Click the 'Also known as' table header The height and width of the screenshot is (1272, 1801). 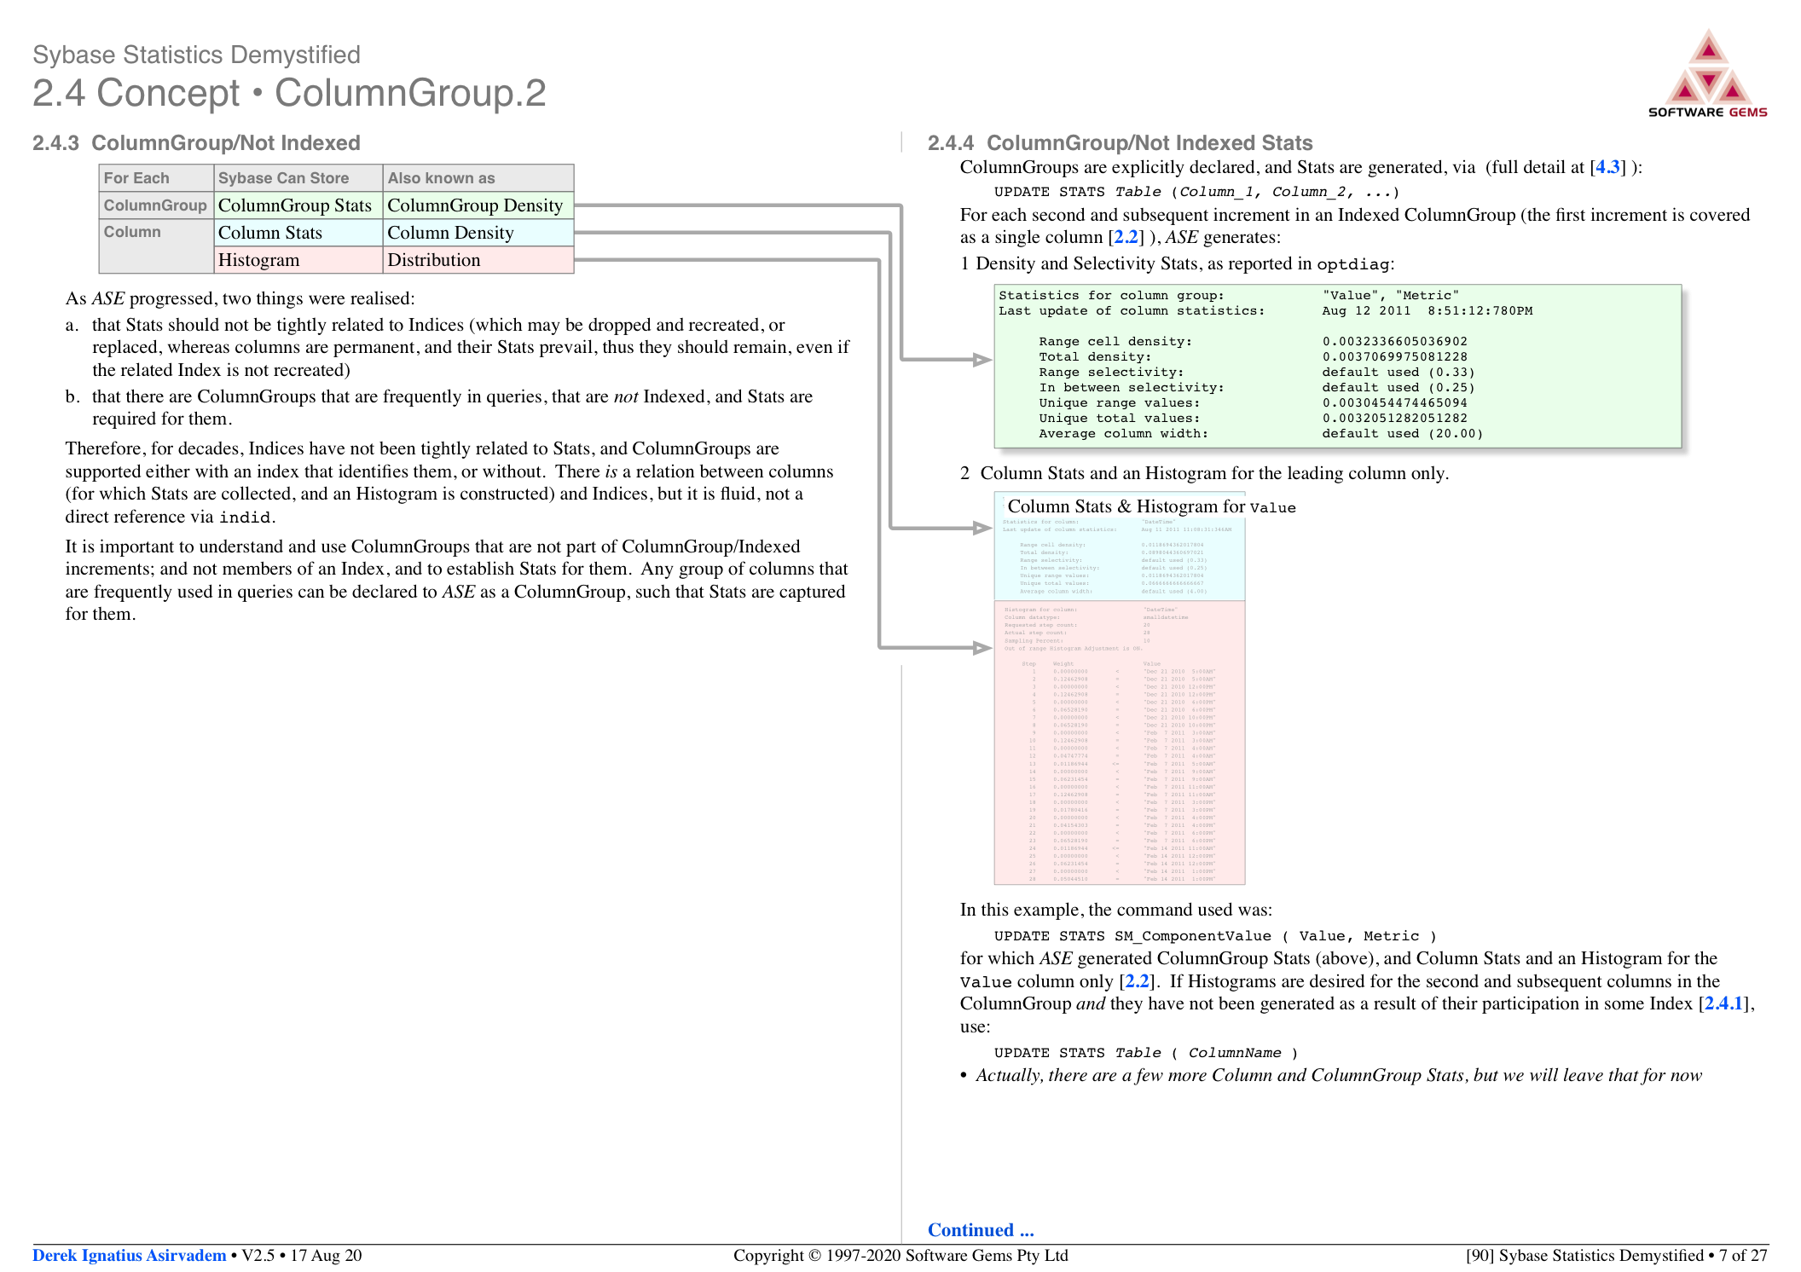478,178
